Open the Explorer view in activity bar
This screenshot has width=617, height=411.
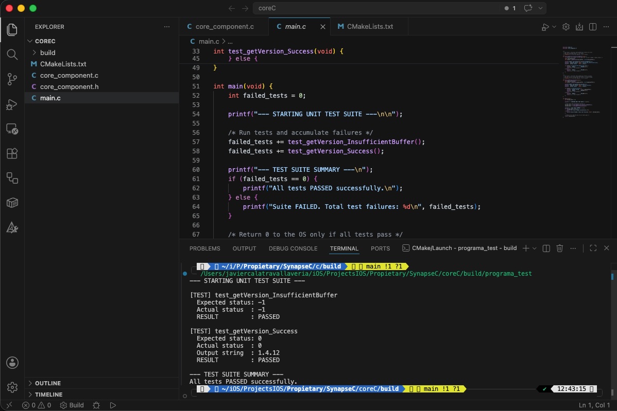click(12, 29)
